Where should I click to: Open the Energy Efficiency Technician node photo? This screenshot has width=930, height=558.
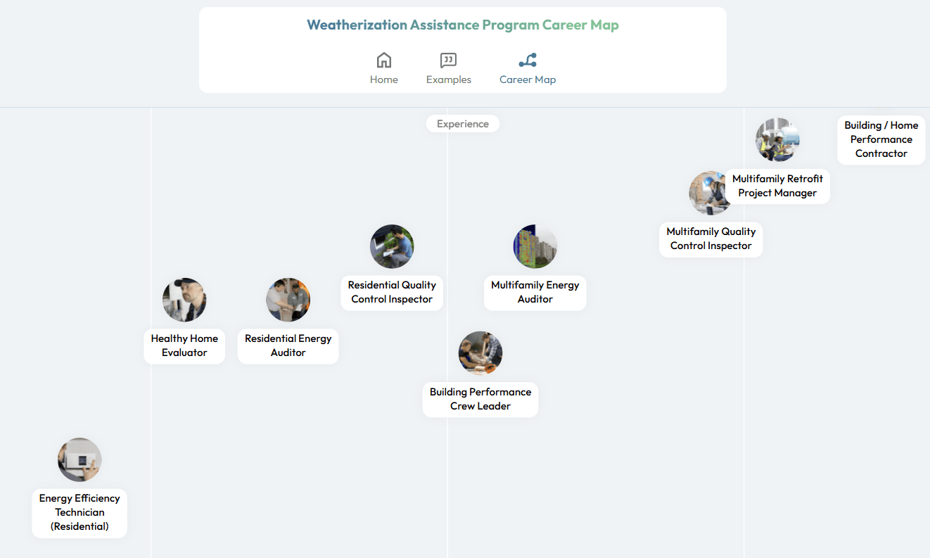[x=79, y=459]
